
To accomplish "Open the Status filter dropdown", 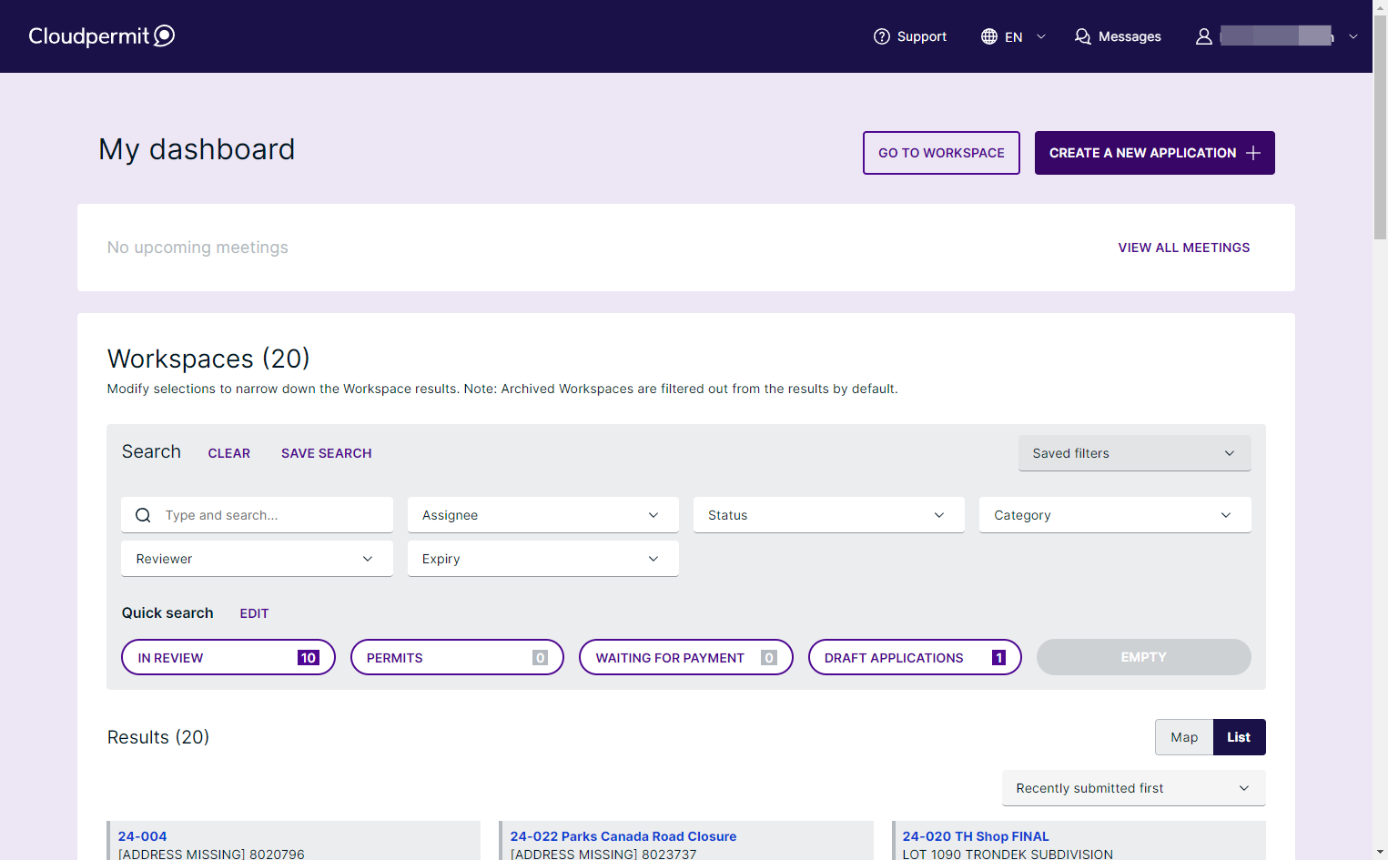I will tap(828, 515).
